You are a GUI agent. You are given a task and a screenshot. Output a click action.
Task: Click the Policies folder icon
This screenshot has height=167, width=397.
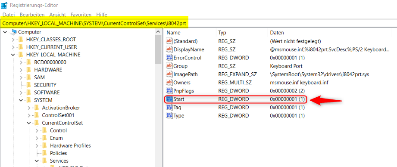click(x=45, y=153)
